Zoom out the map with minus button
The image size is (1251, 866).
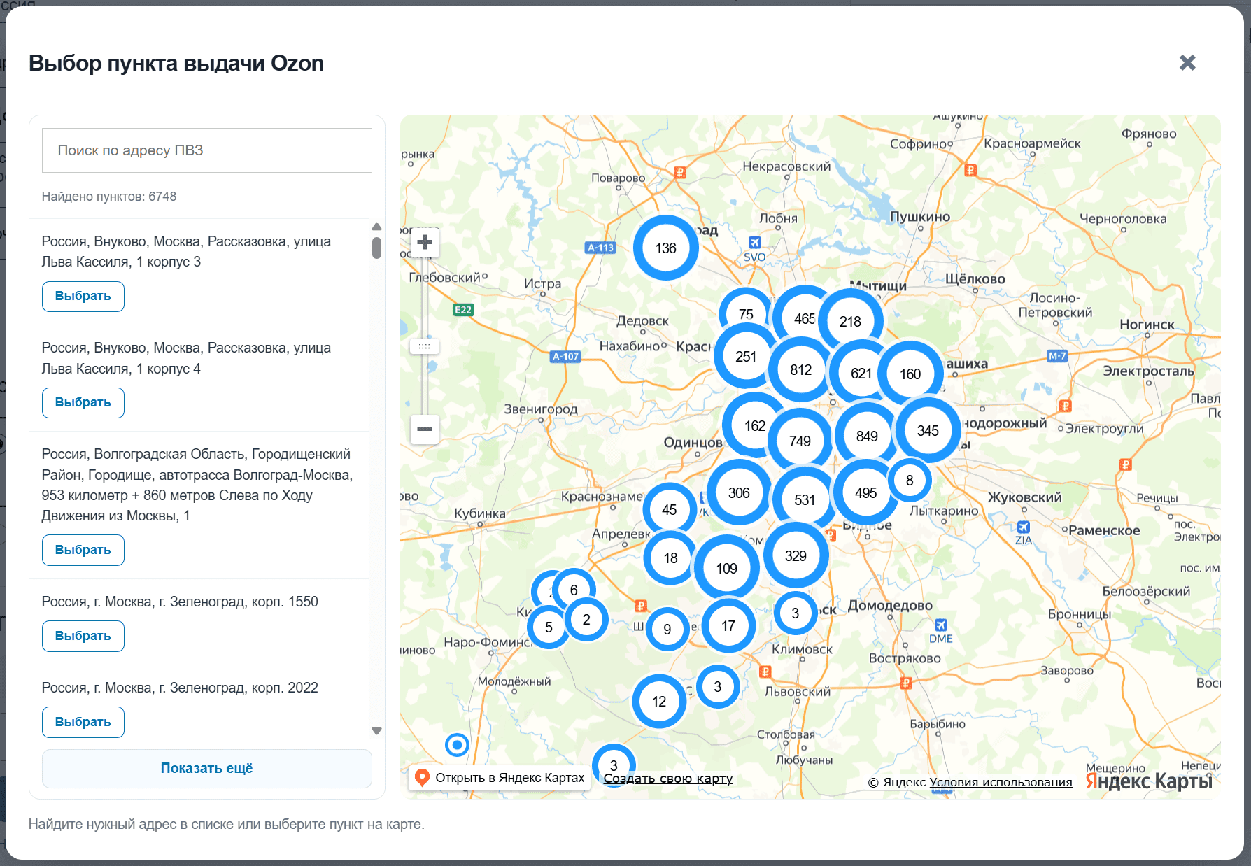pos(425,429)
